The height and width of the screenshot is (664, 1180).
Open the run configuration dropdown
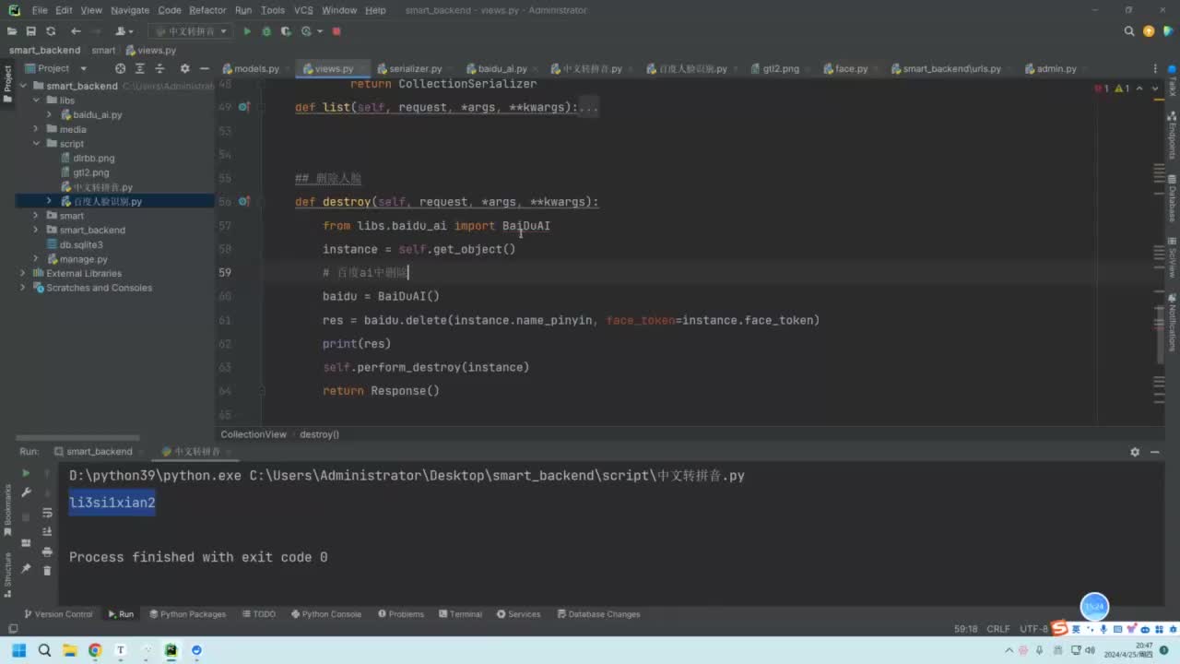click(x=191, y=31)
